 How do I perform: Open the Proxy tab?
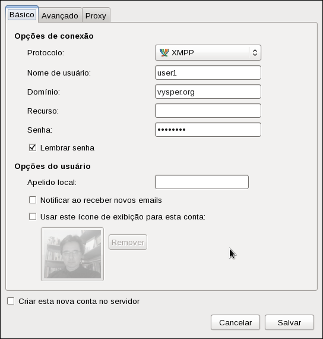click(x=96, y=15)
